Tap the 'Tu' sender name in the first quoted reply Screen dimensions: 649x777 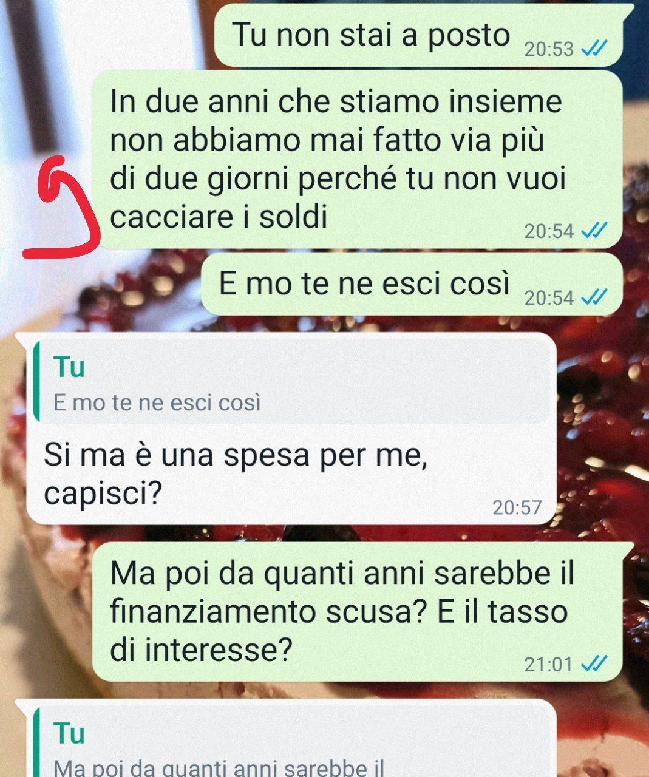click(70, 367)
